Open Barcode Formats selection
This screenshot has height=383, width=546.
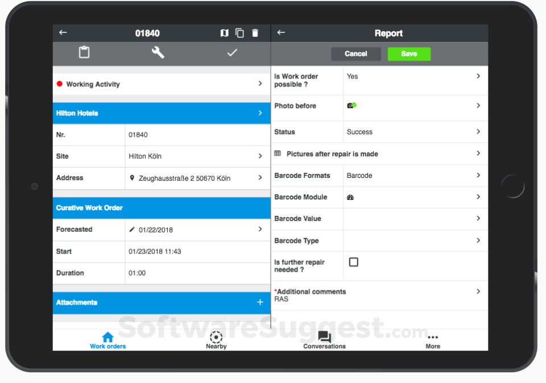tap(379, 176)
